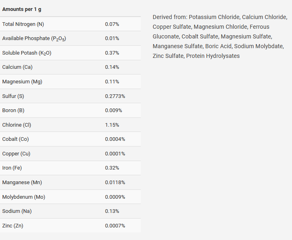The width and height of the screenshot is (292, 240).
Task: Click the Total Nitrogen value 0.07%
Action: coord(112,24)
